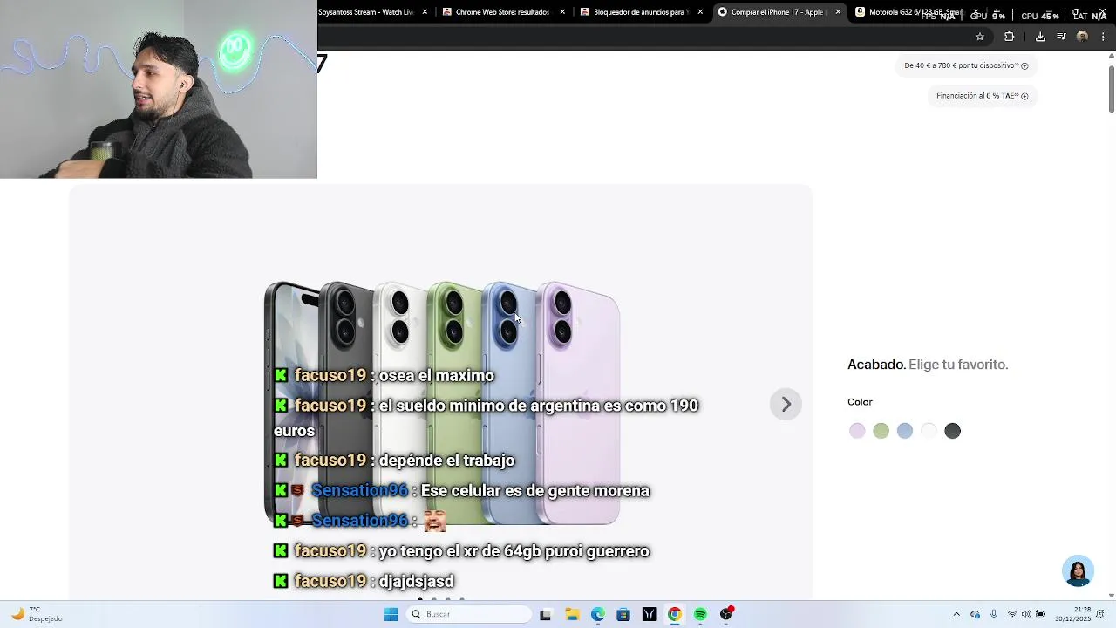
Task: Close the Bloqueador de anuncios tab
Action: coord(700,12)
